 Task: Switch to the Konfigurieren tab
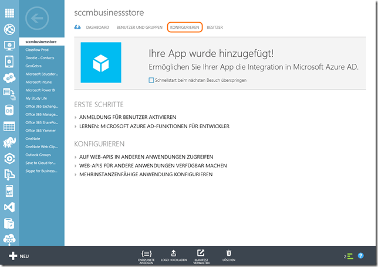tap(185, 28)
